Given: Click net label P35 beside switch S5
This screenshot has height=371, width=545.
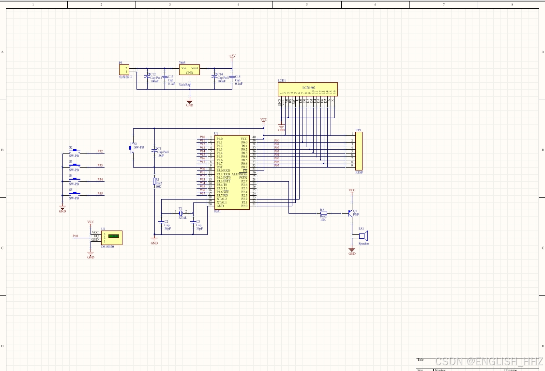Looking at the screenshot, I should (x=100, y=194).
